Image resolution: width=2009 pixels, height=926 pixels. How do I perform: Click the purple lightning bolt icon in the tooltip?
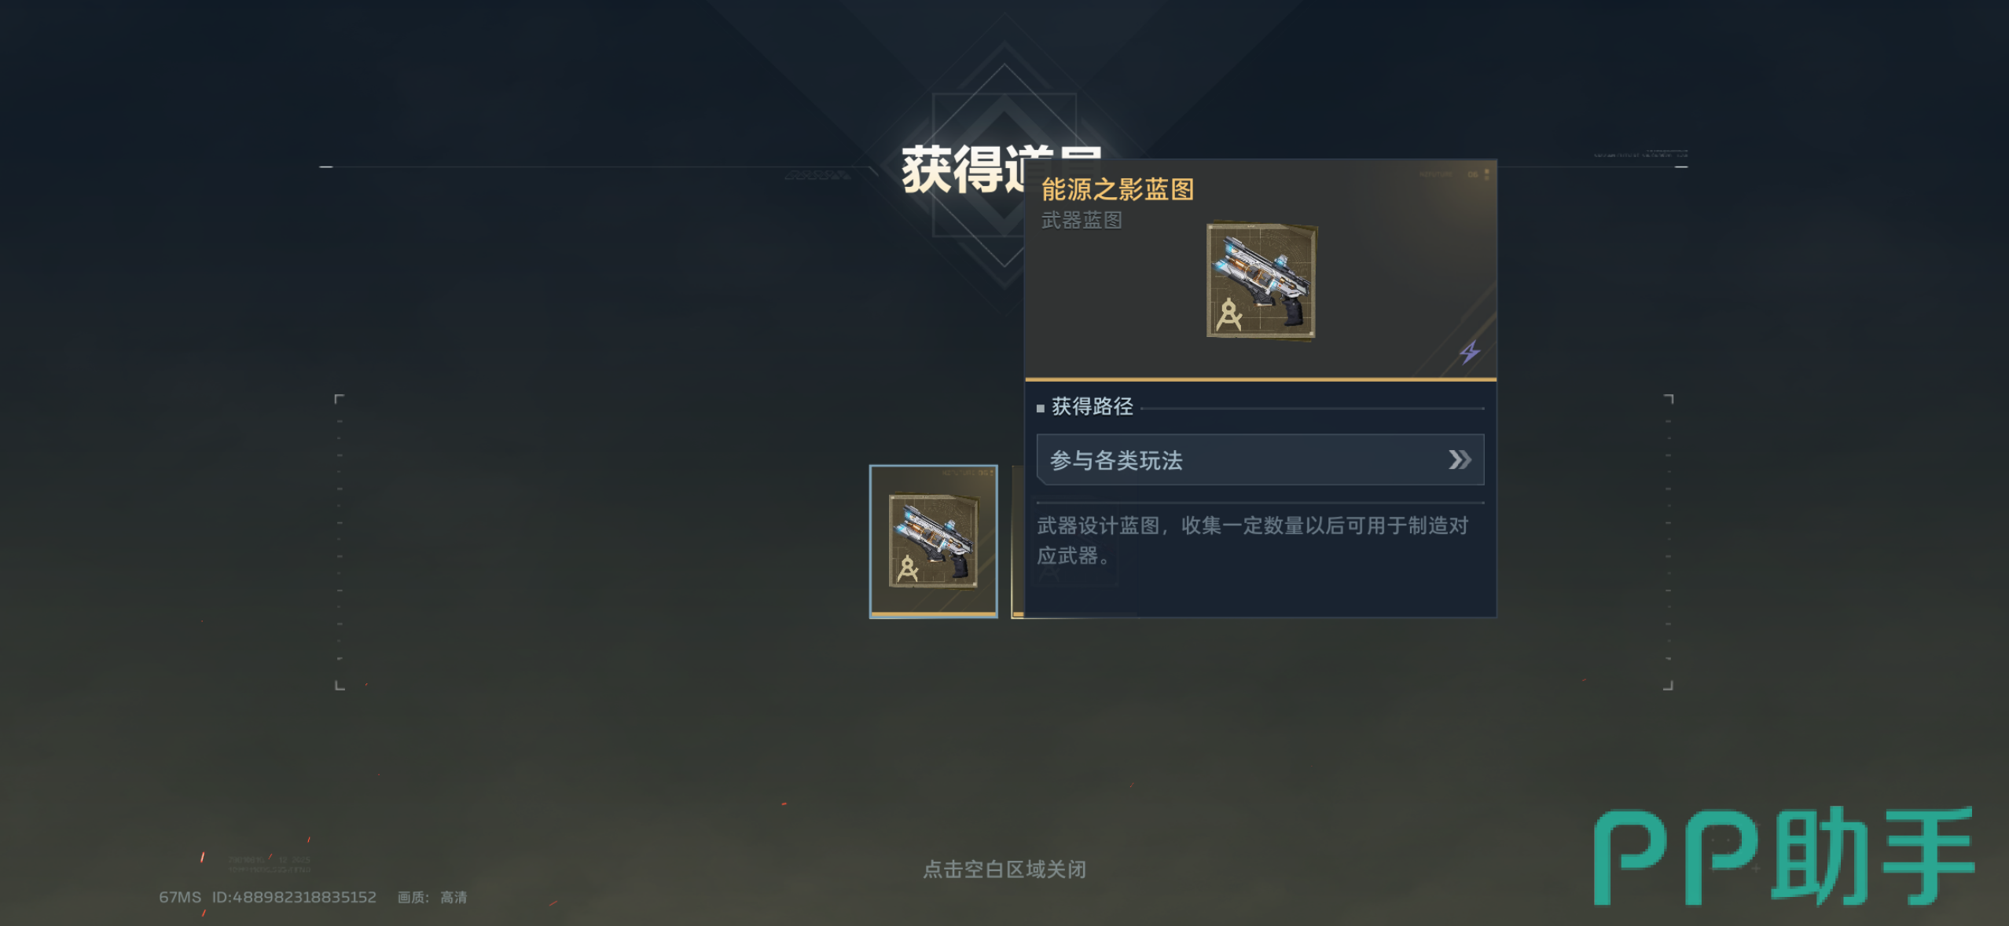click(1470, 352)
